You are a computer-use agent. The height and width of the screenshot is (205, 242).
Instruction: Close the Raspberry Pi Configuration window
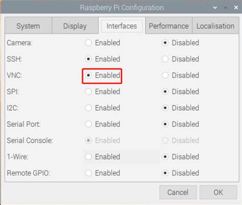pos(236,8)
